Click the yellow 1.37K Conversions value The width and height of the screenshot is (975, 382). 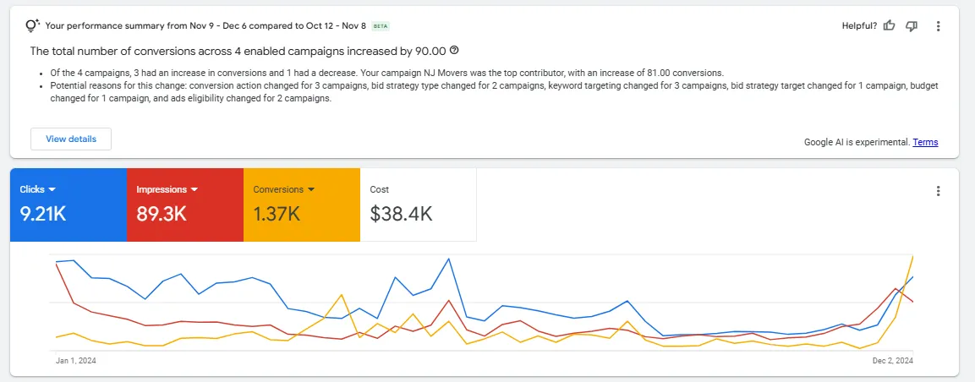[x=277, y=214]
